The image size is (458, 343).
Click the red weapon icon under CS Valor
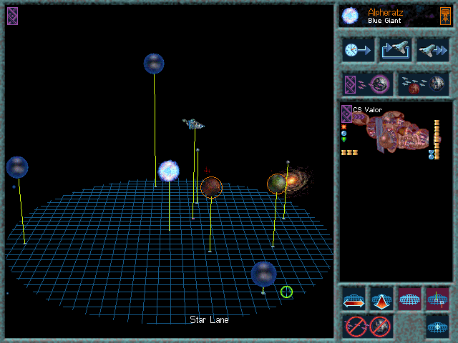click(343, 127)
